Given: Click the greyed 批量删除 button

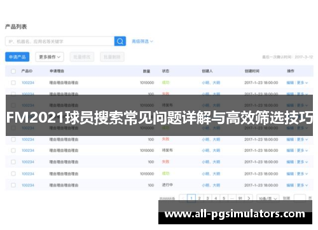Looking at the screenshot, I should pos(112,57).
